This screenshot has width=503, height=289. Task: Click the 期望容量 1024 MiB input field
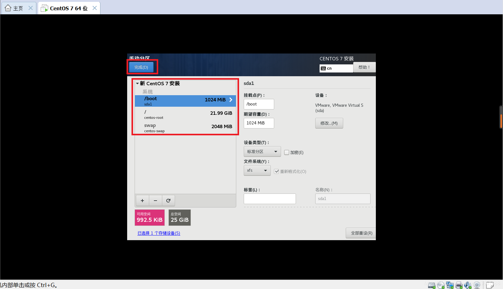point(259,123)
